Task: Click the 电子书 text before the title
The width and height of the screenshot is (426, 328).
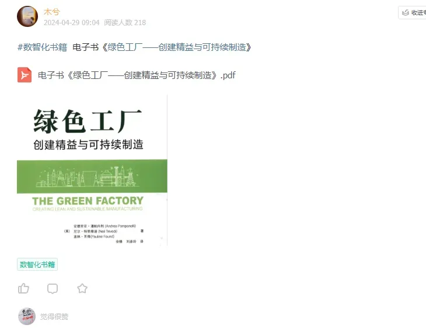Action: (86, 47)
